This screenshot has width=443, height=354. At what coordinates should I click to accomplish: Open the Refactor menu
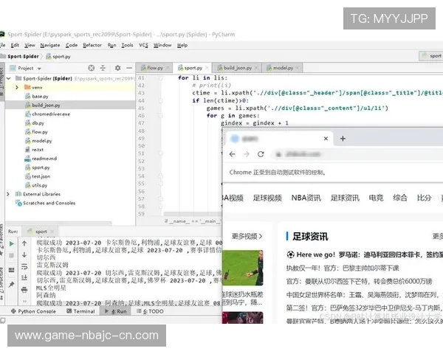point(92,45)
